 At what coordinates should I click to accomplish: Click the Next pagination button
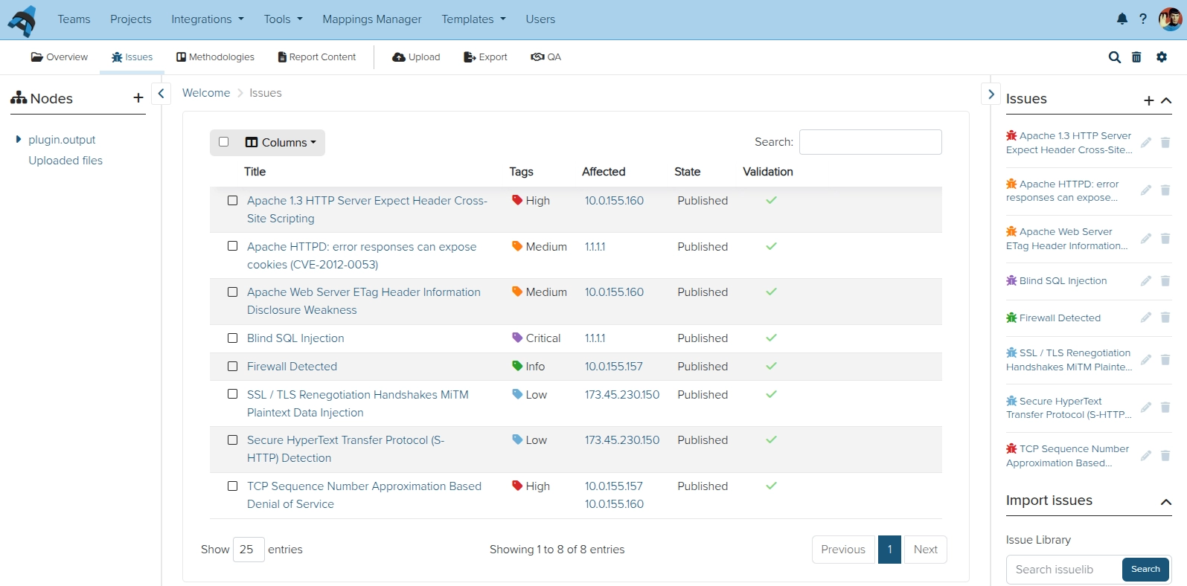coord(926,550)
